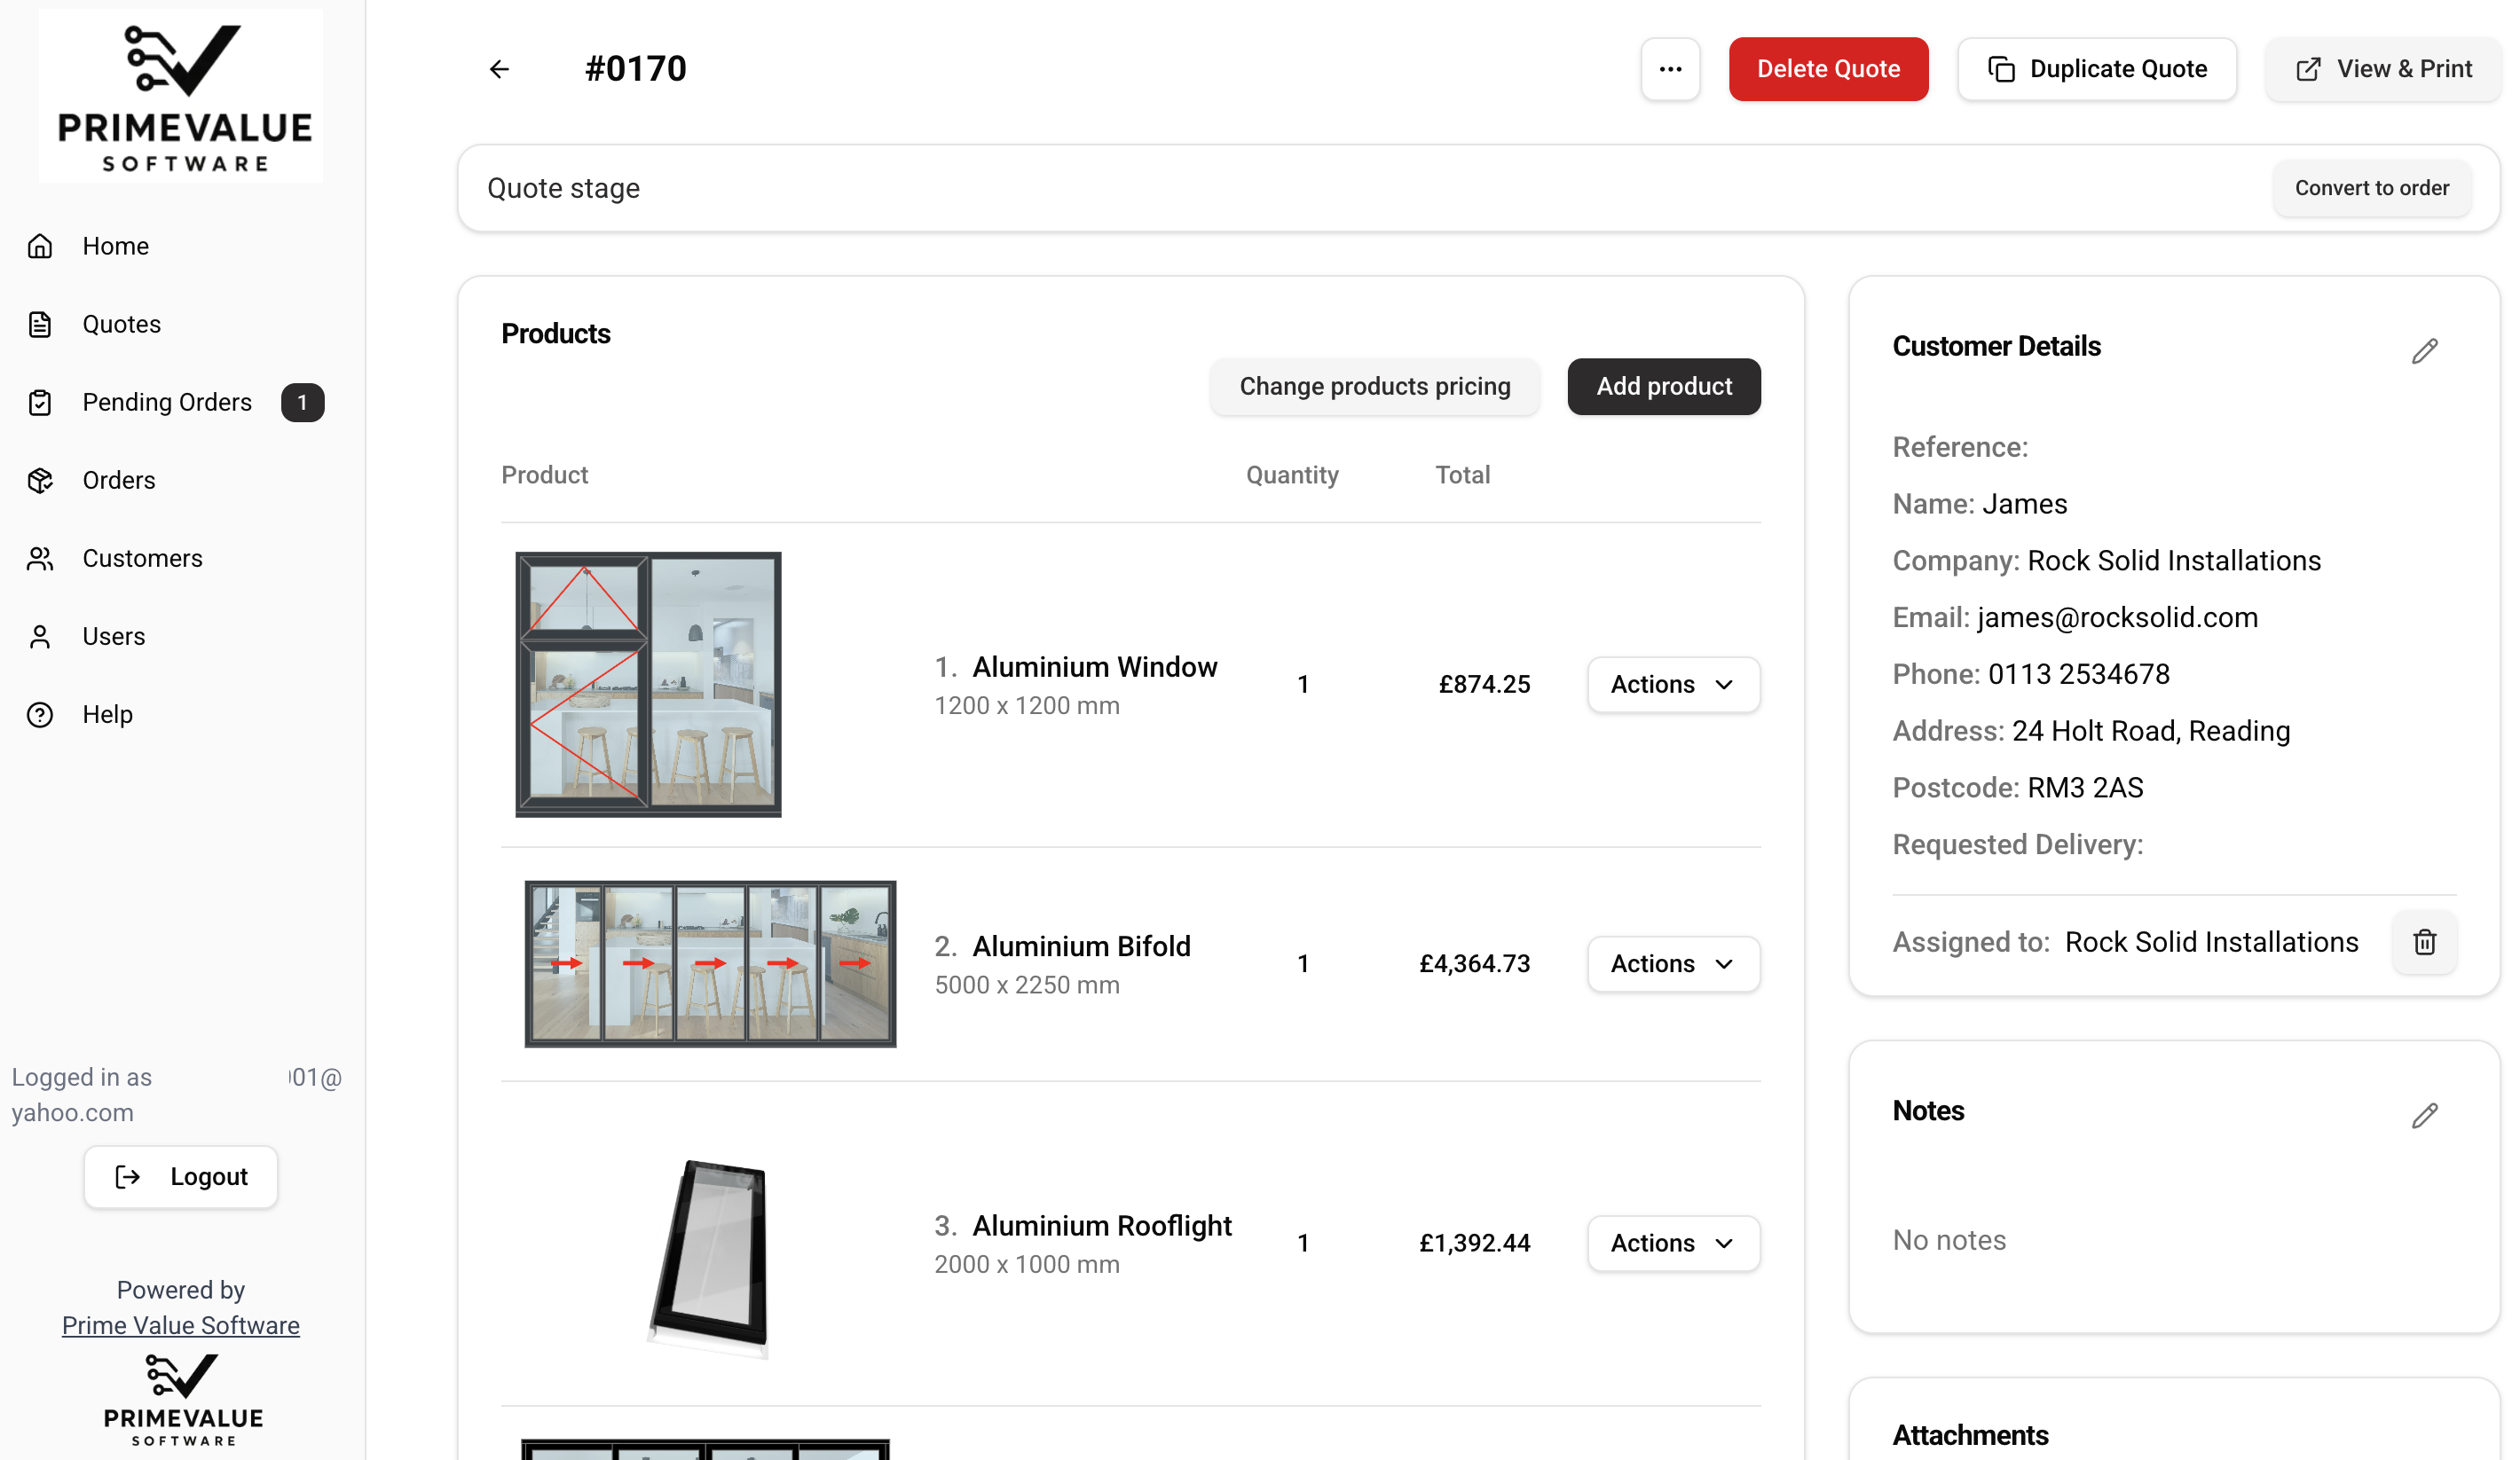2520x1460 pixels.
Task: Click the phone number 0113 2534678
Action: point(2079,674)
